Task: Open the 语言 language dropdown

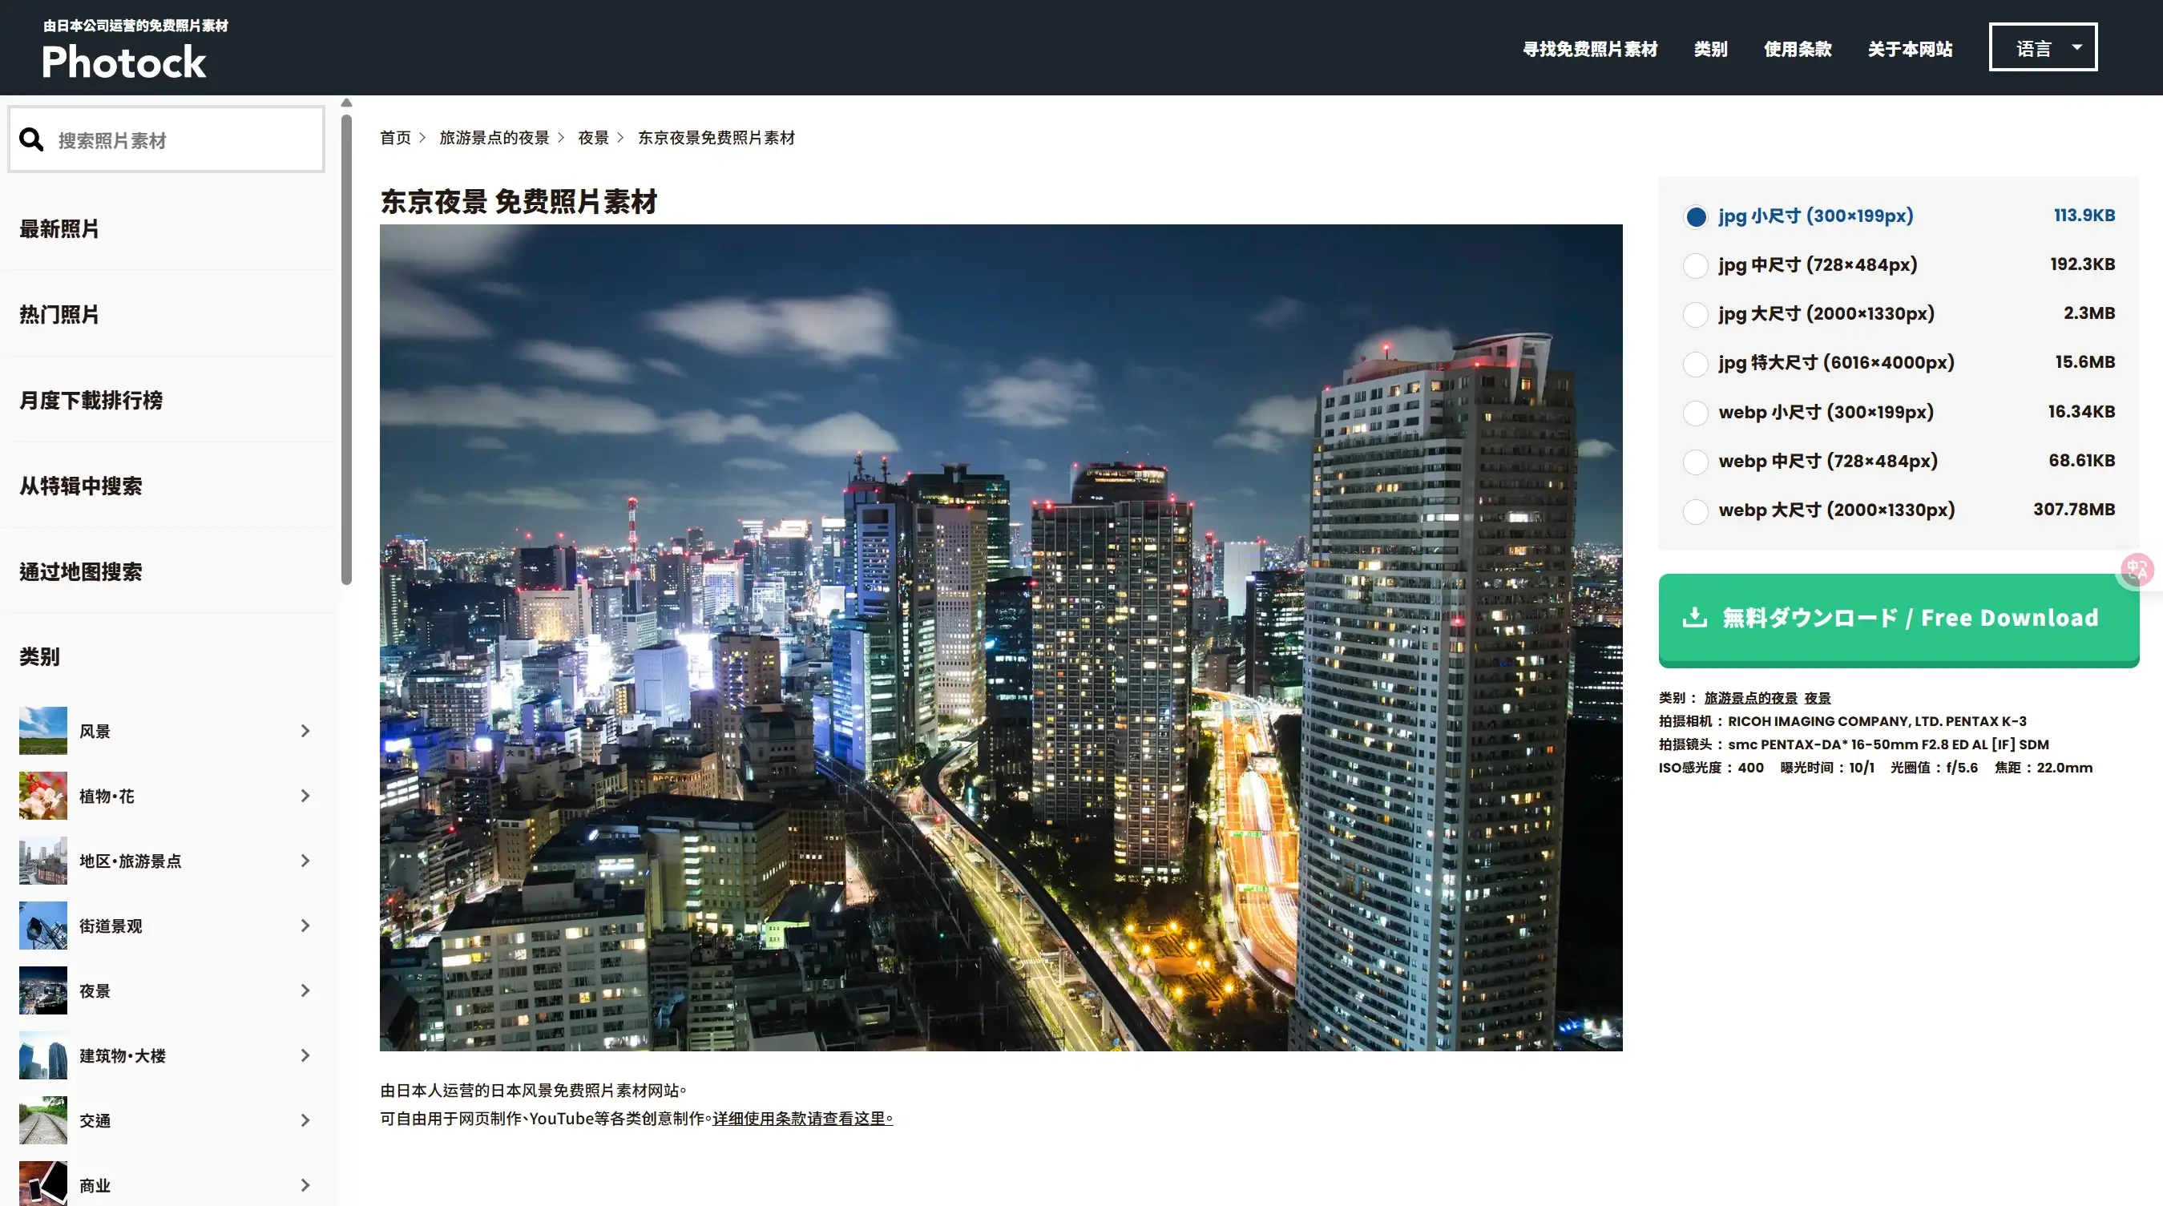Action: (2042, 48)
